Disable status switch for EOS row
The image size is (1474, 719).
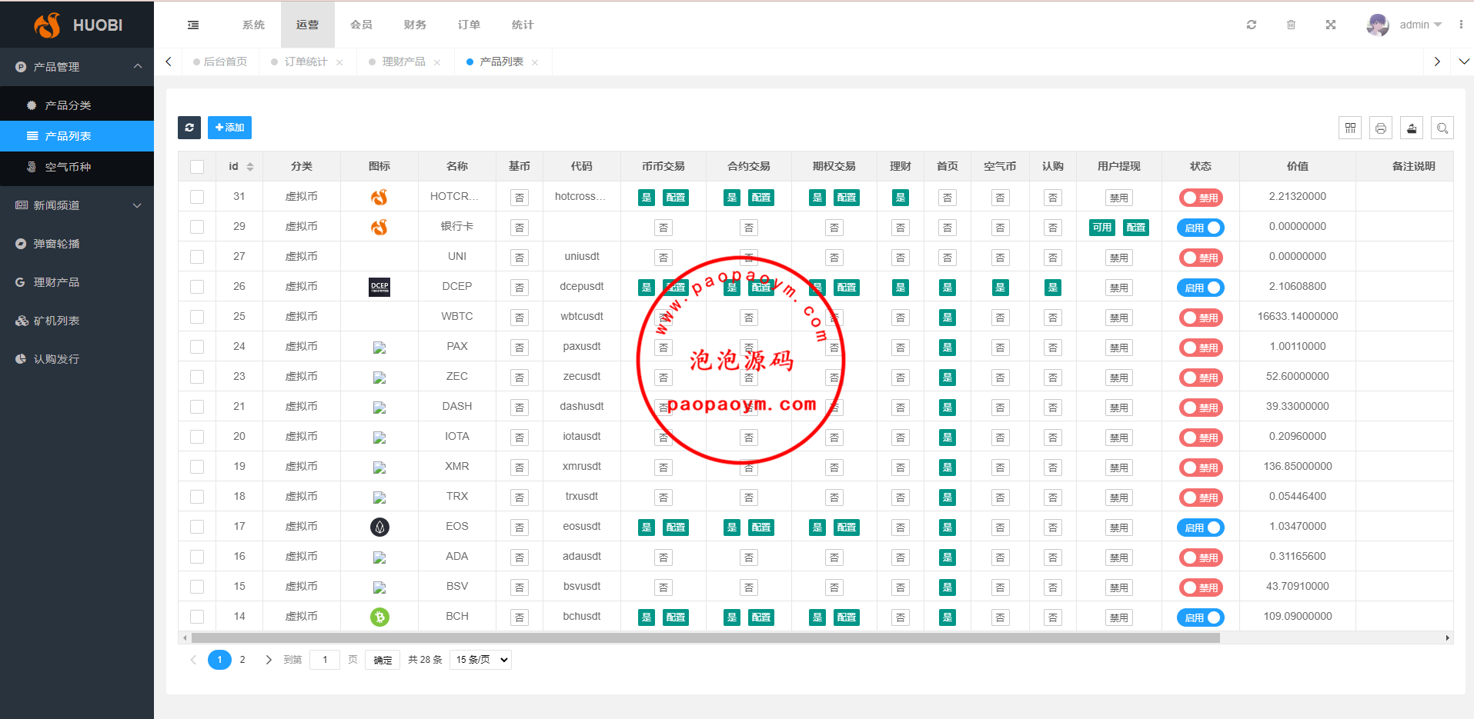tap(1201, 528)
